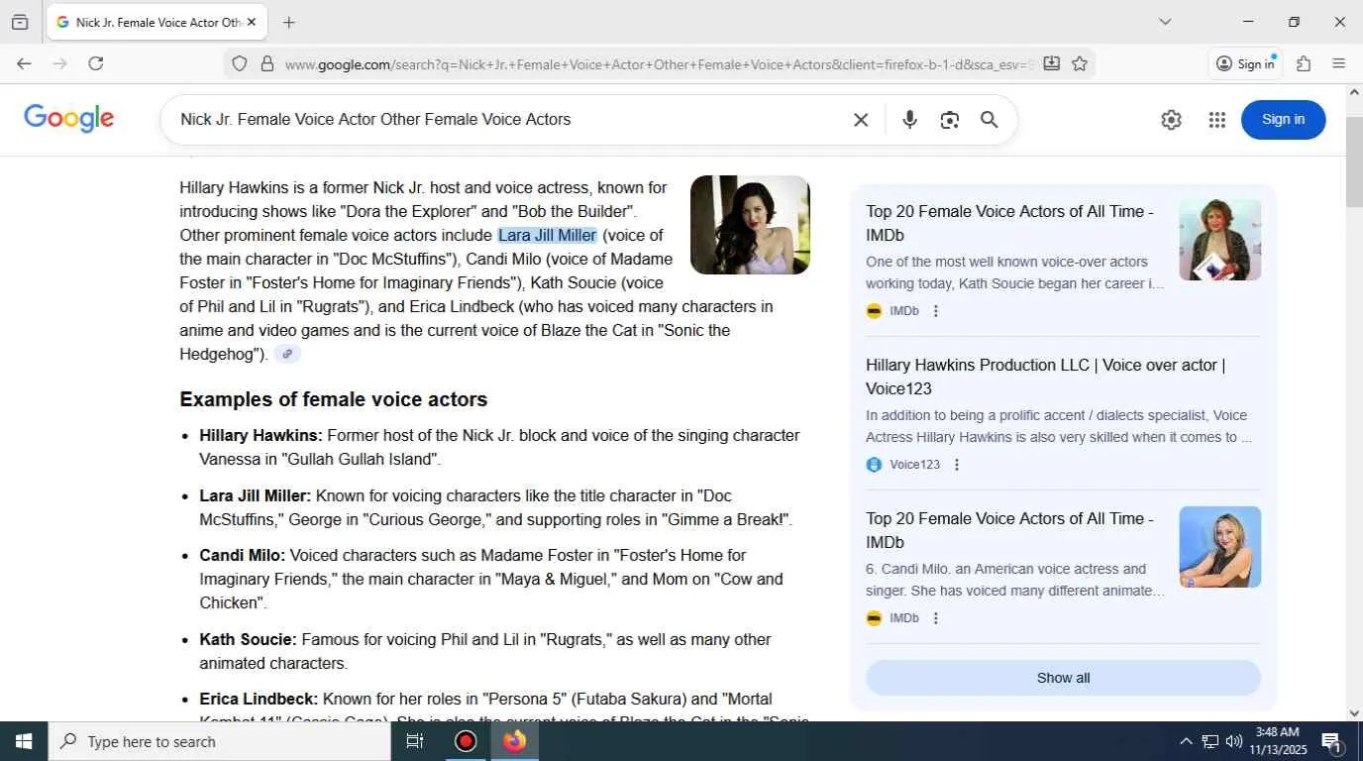Open the Windows notification center

(x=1330, y=741)
